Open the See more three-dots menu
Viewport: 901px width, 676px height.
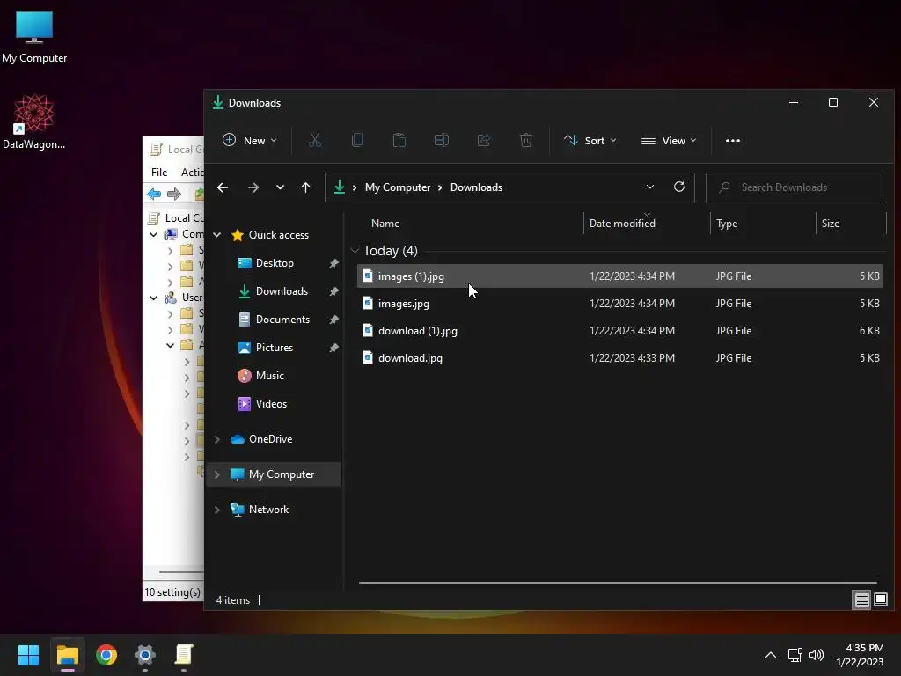pos(733,140)
